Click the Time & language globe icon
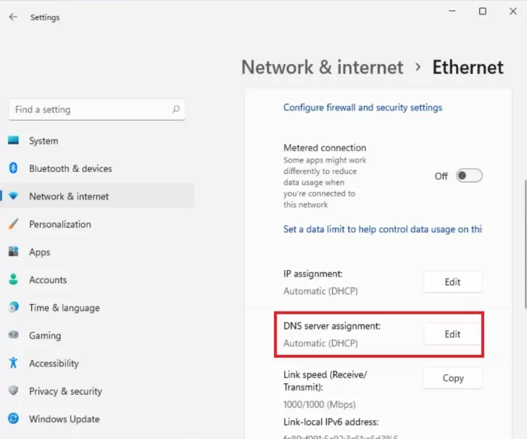This screenshot has width=527, height=439. pos(14,307)
